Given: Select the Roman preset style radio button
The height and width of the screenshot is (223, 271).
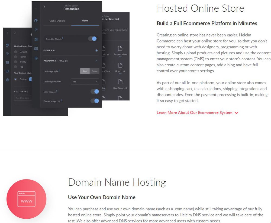Looking at the screenshot, I should 16,57.
